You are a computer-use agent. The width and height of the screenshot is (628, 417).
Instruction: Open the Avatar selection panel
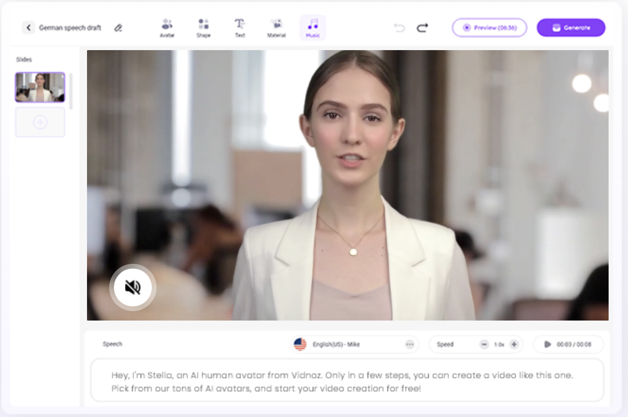coord(166,27)
